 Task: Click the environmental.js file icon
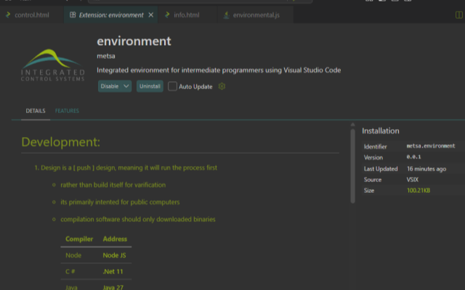pyautogui.click(x=226, y=15)
